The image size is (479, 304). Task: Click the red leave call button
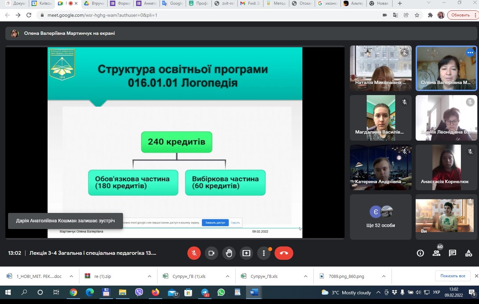click(x=284, y=253)
